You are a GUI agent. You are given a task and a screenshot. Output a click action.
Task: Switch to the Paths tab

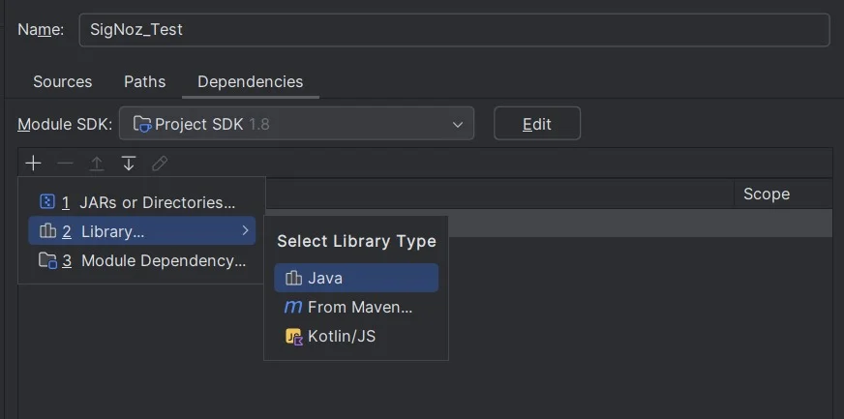click(145, 81)
